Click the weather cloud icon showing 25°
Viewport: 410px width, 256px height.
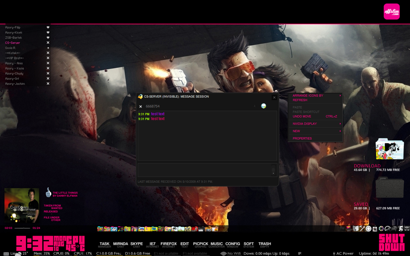pyautogui.click(x=19, y=254)
